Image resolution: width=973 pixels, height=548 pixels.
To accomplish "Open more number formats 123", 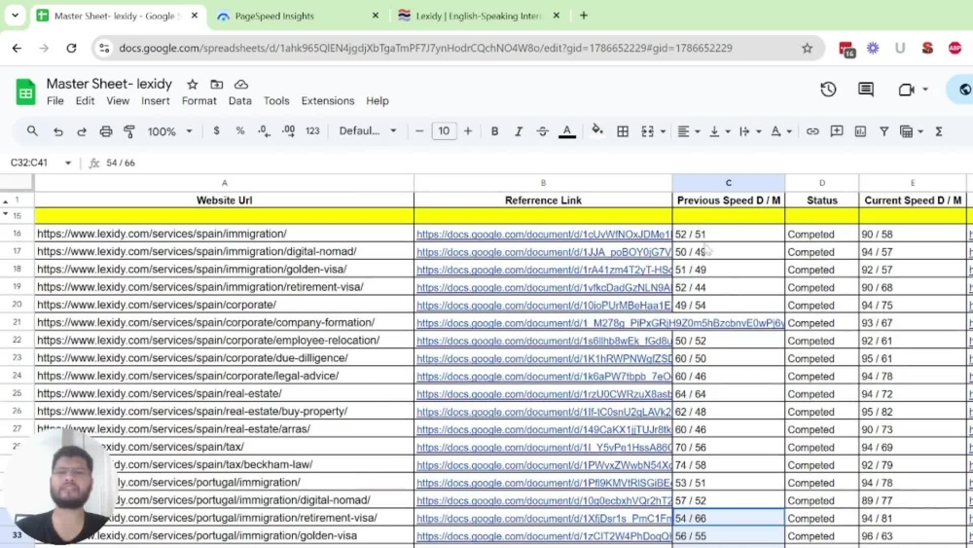I will pyautogui.click(x=312, y=131).
